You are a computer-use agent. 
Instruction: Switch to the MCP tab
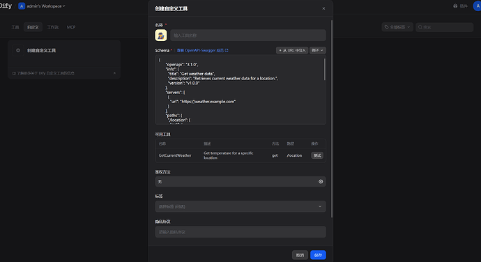(71, 27)
